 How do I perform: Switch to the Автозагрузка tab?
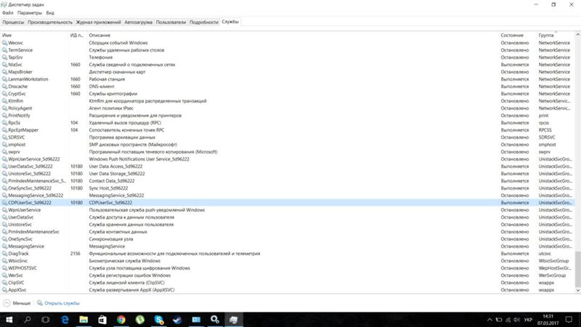tap(138, 23)
